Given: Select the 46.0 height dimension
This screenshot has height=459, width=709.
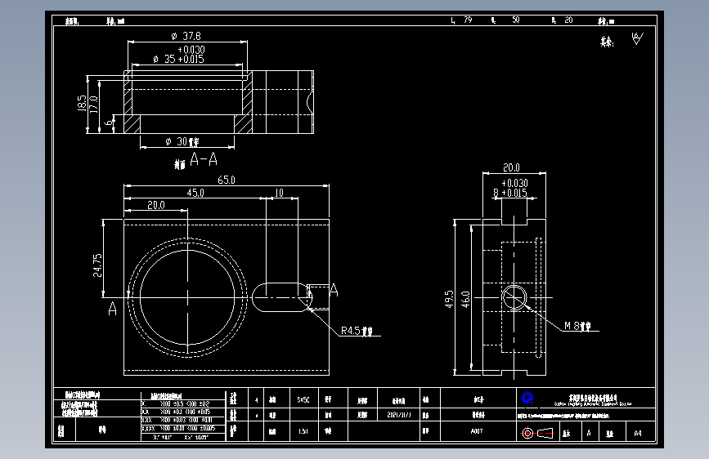Looking at the screenshot, I should [x=466, y=300].
